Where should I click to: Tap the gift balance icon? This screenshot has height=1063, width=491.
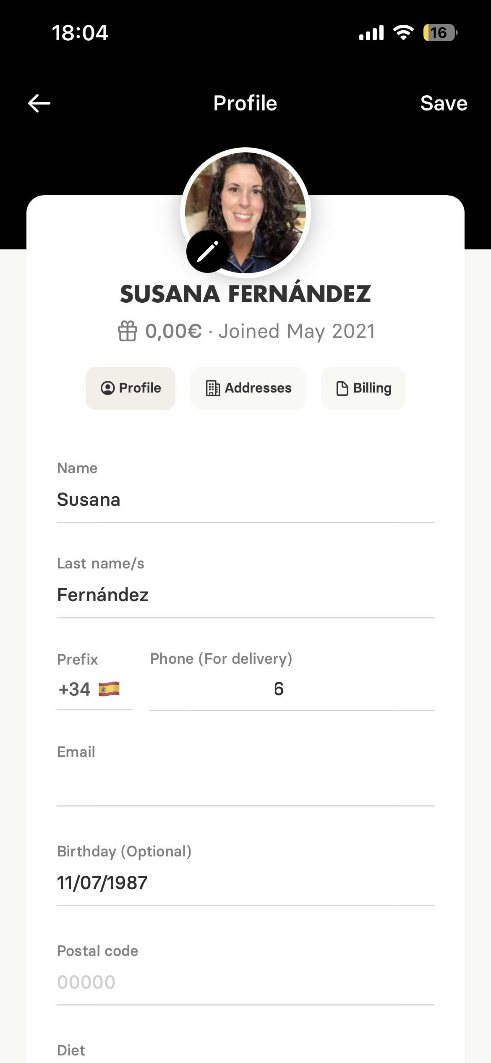click(x=127, y=331)
